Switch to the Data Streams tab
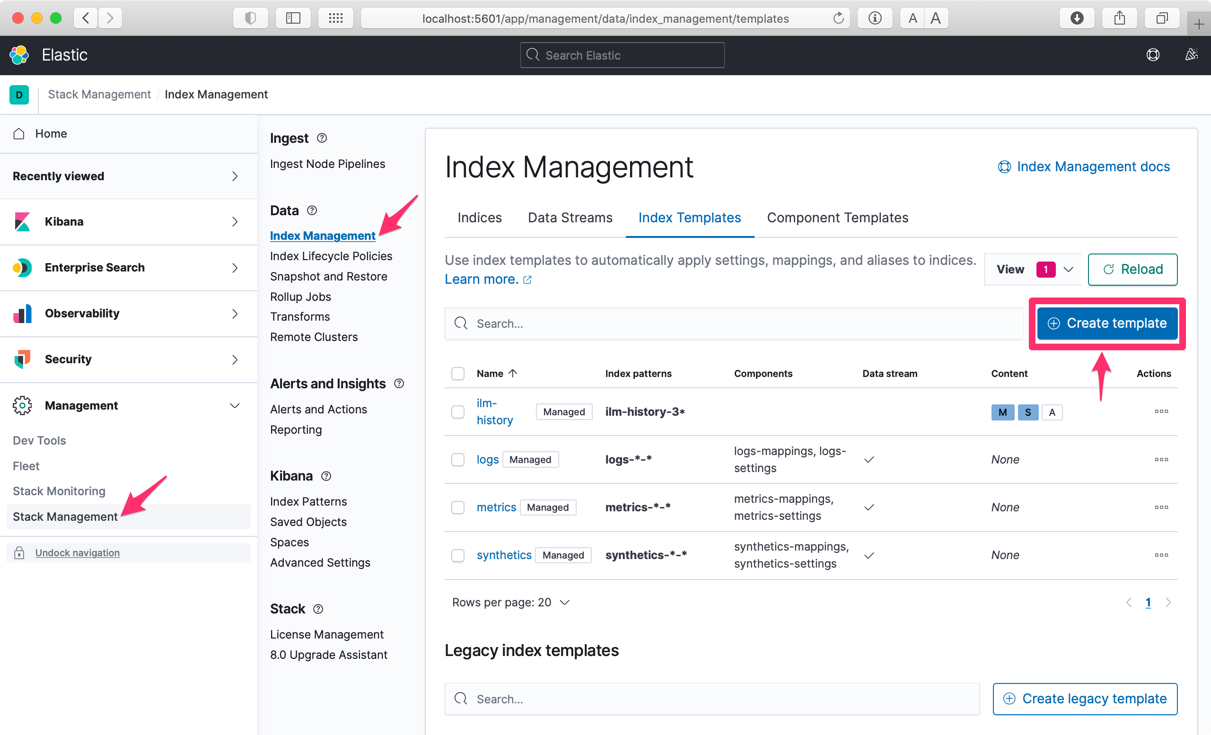The image size is (1211, 735). point(570,218)
